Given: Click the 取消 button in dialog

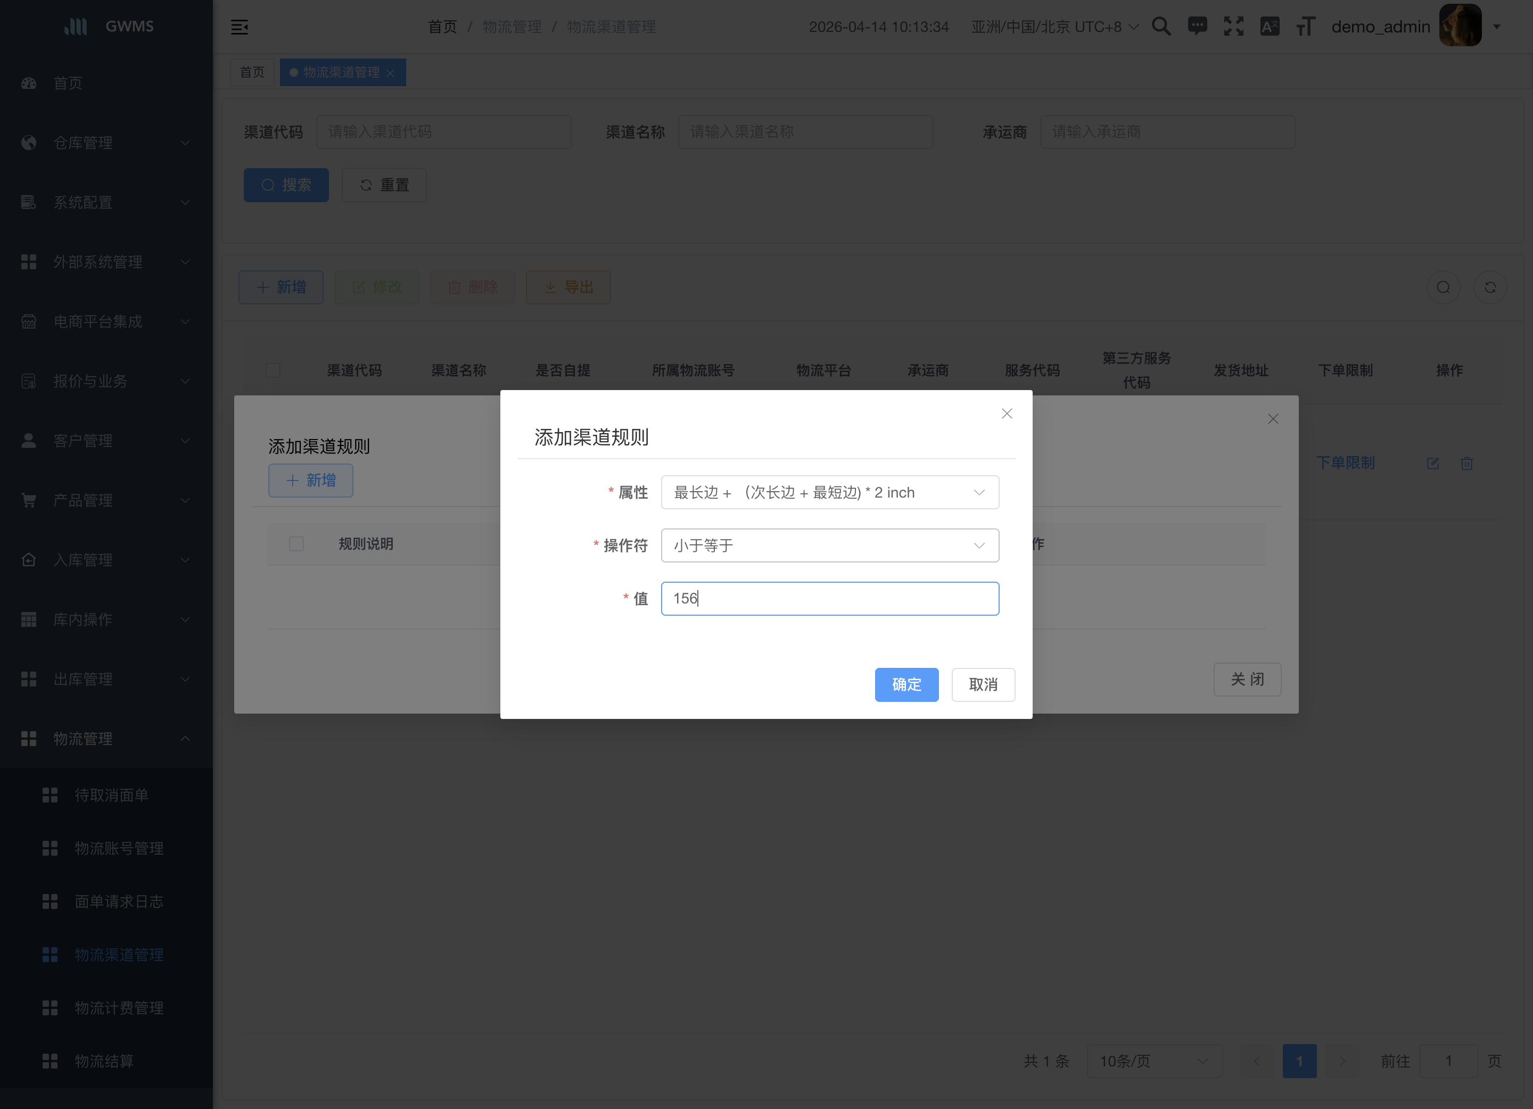Looking at the screenshot, I should point(984,684).
